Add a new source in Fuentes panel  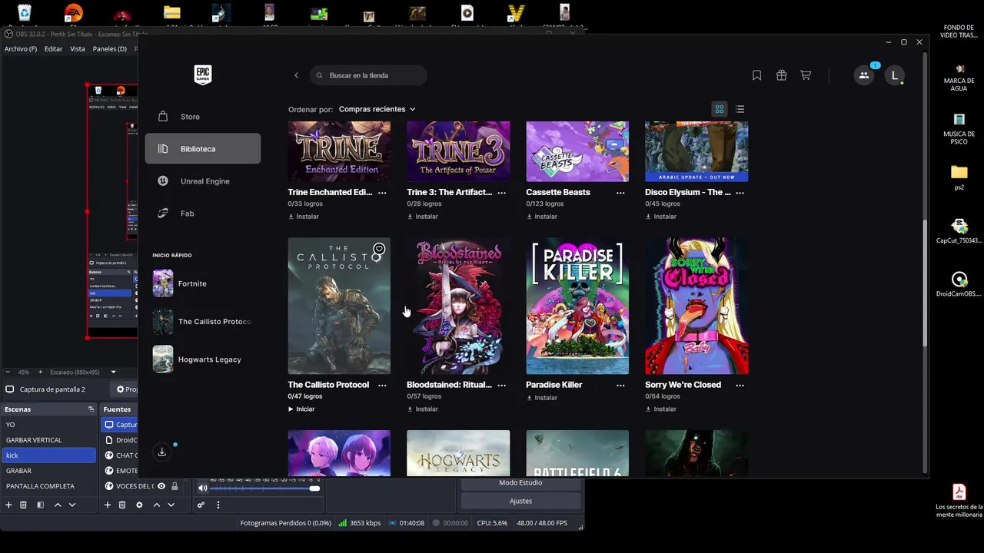108,505
